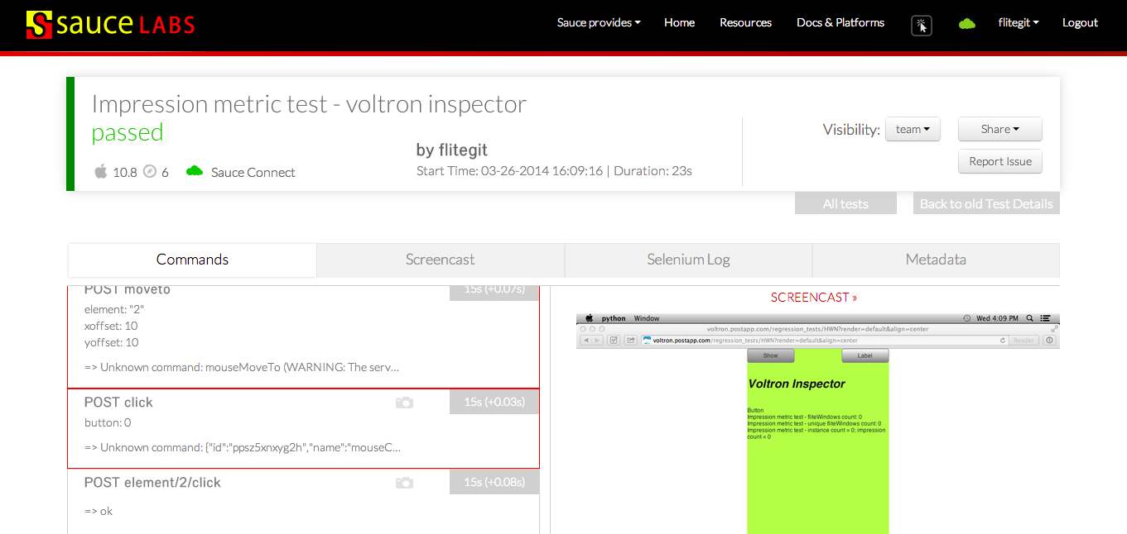Switch to the Screencast tab
The height and width of the screenshot is (534, 1127).
(x=441, y=260)
